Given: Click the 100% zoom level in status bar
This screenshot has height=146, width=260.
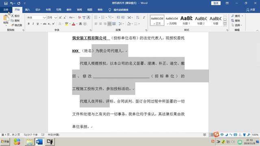Looking at the screenshot, I should [255, 135].
